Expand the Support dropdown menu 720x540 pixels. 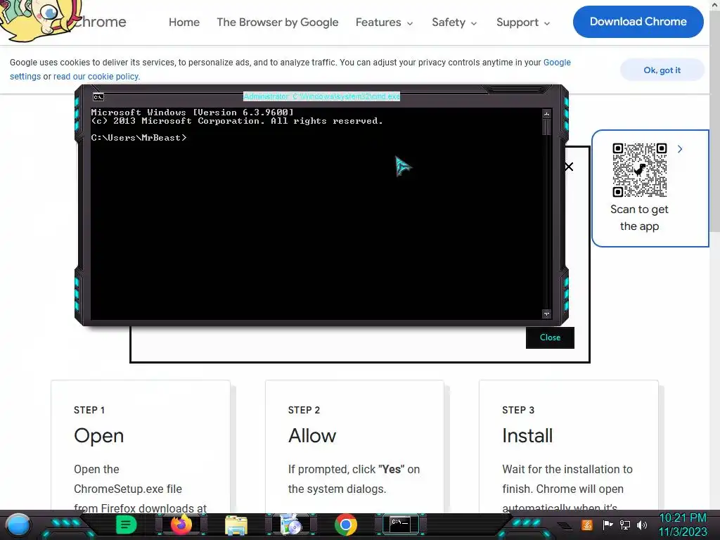point(523,22)
